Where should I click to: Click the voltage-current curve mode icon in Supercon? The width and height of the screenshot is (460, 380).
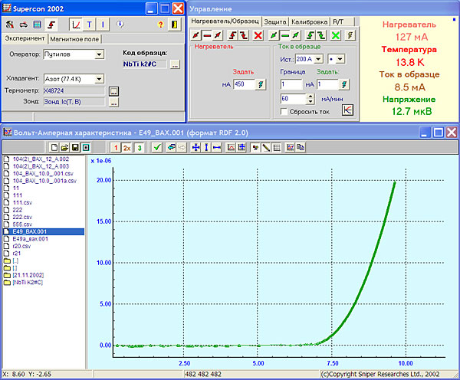[x=76, y=25]
